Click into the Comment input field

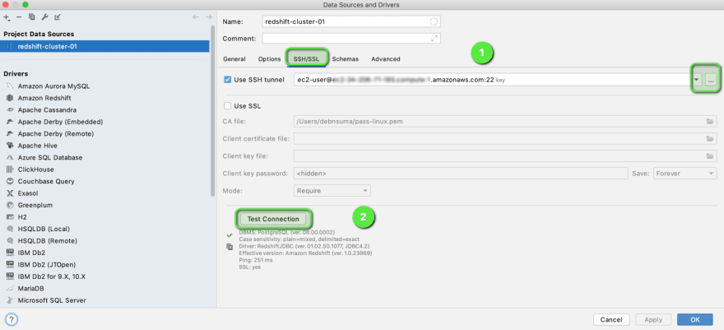(x=351, y=39)
